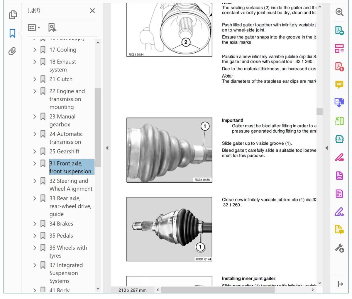Expand the 23 Manual gearbox bookmark
The height and width of the screenshot is (299, 352).
[x=35, y=117]
